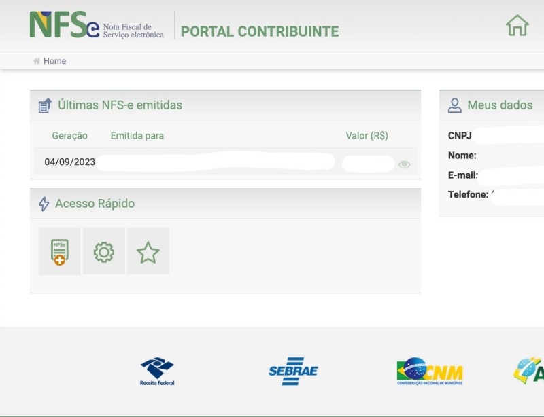The height and width of the screenshot is (417, 544).
Task: Open the SEBRAE logo link
Action: [x=293, y=371]
